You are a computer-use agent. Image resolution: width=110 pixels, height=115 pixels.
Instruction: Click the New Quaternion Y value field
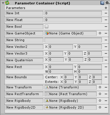[x=76, y=60]
